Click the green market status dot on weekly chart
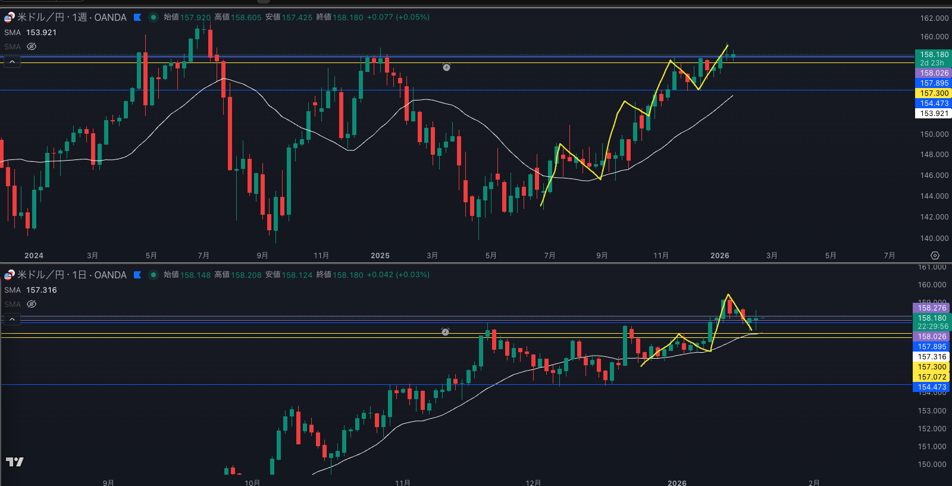952x486 pixels. [x=153, y=17]
